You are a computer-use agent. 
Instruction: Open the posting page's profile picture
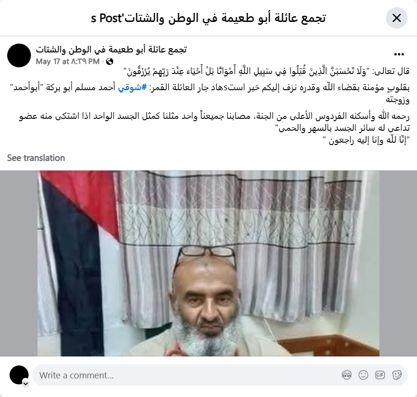(19, 55)
